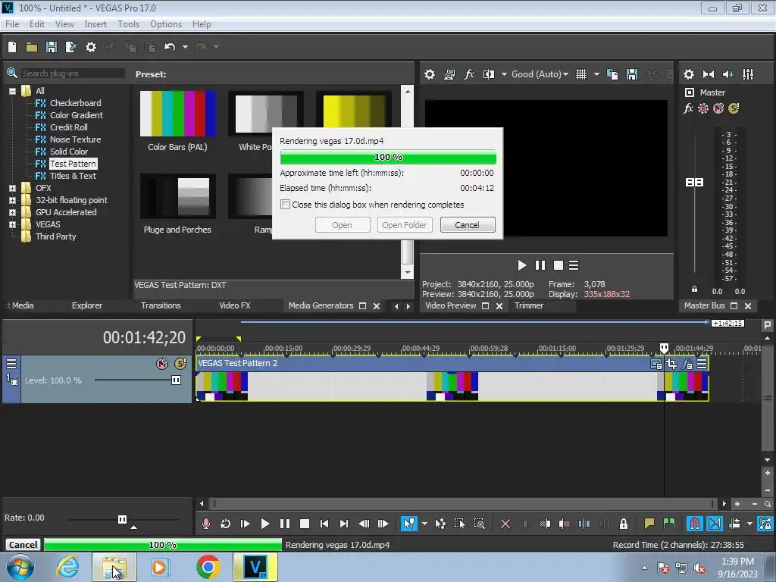This screenshot has width=776, height=582.
Task: Click Cancel in the rendering dialog
Action: point(467,225)
